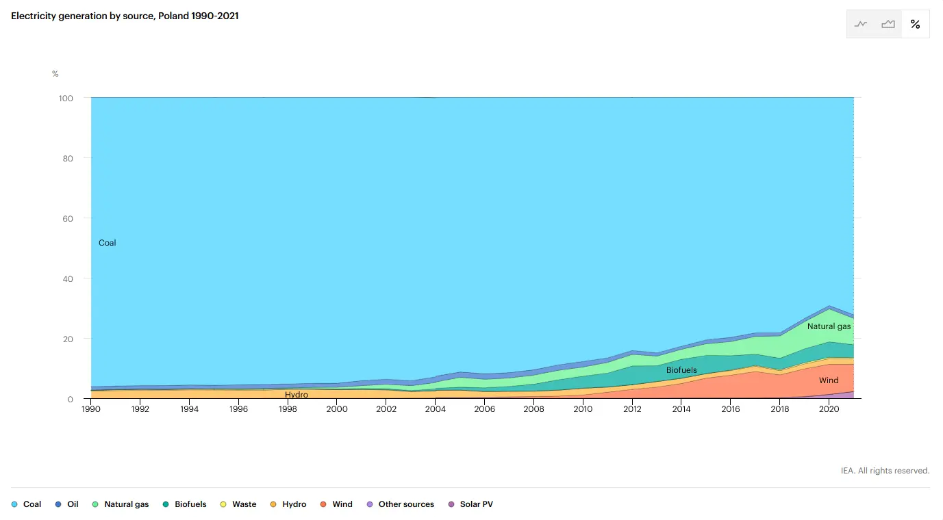This screenshot has width=943, height=520.
Task: Click the Natural gas label in the chart area
Action: coord(829,326)
